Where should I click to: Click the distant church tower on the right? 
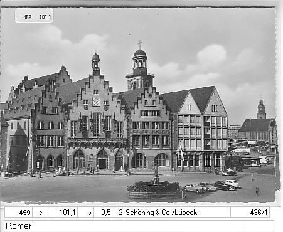coord(261,109)
